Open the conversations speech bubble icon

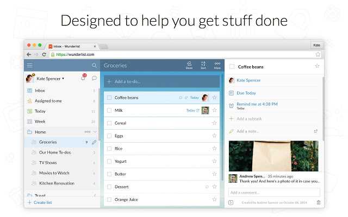94,78
